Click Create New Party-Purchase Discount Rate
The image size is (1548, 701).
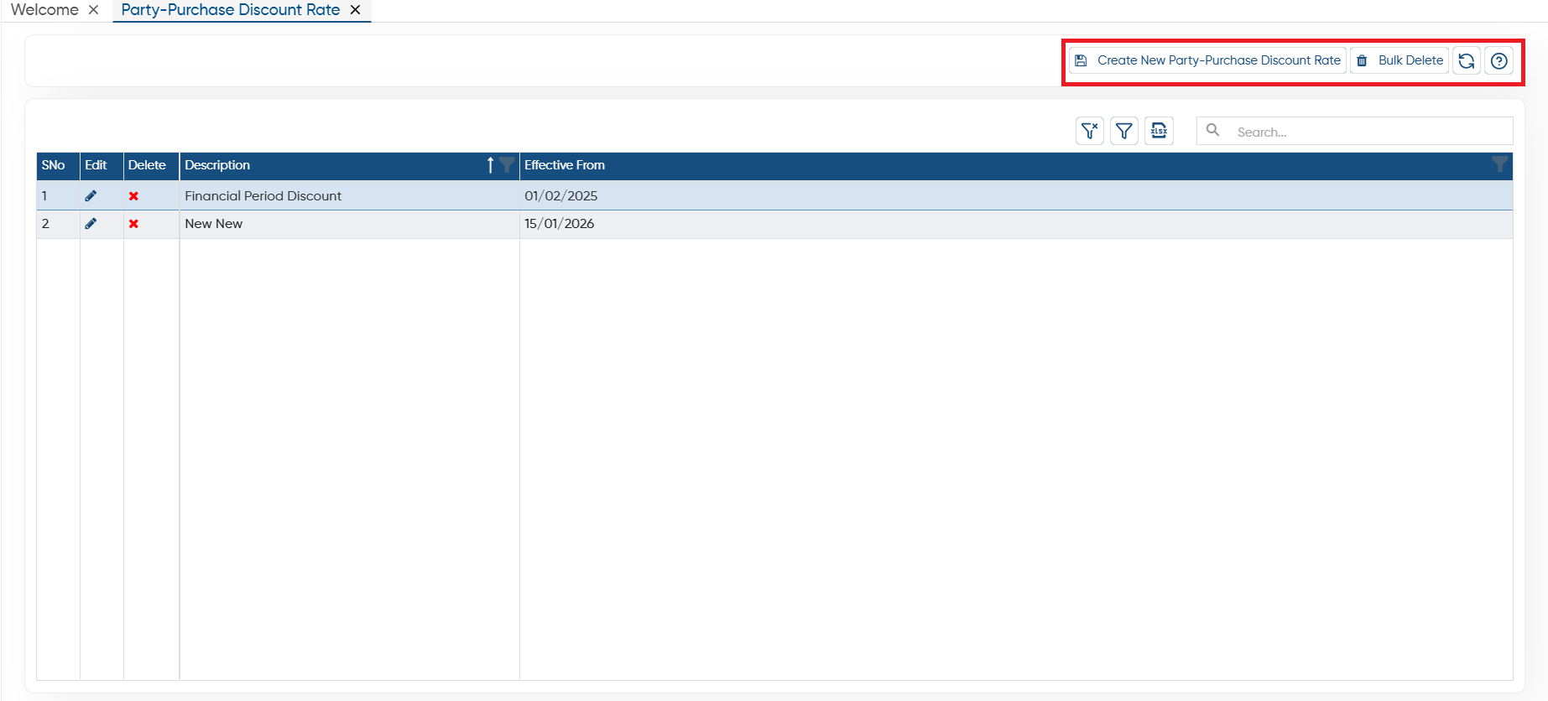(1207, 60)
